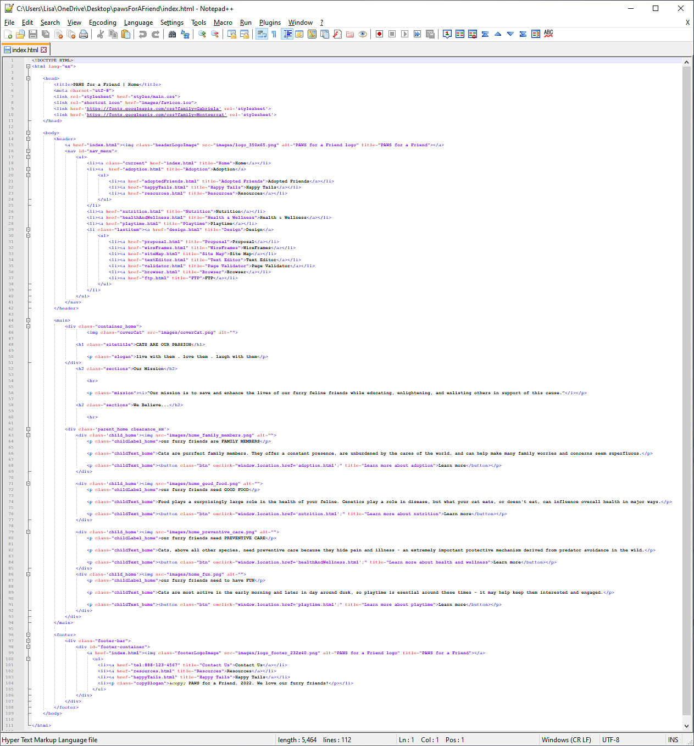Viewport: 694px width, 746px height.
Task: Save all open documents
Action: point(45,34)
